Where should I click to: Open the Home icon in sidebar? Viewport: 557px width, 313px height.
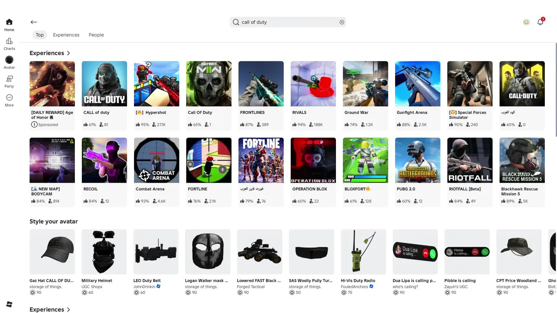[9, 22]
